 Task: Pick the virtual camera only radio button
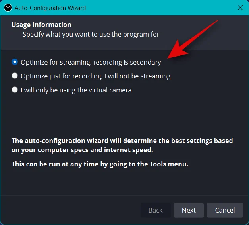(x=15, y=90)
